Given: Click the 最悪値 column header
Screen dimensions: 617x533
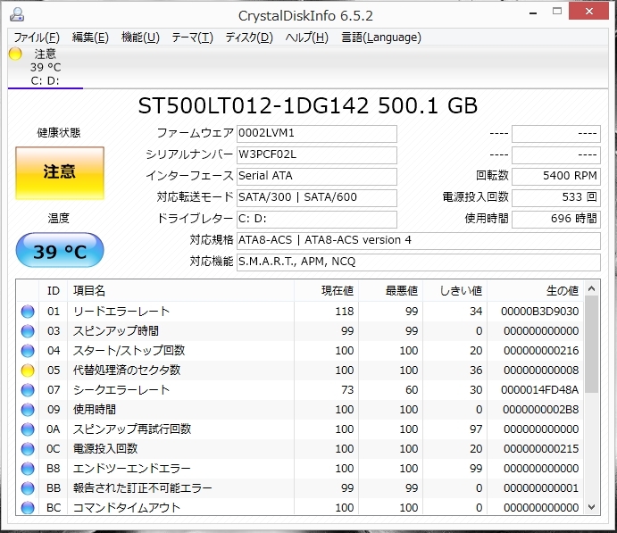Looking at the screenshot, I should [391, 291].
